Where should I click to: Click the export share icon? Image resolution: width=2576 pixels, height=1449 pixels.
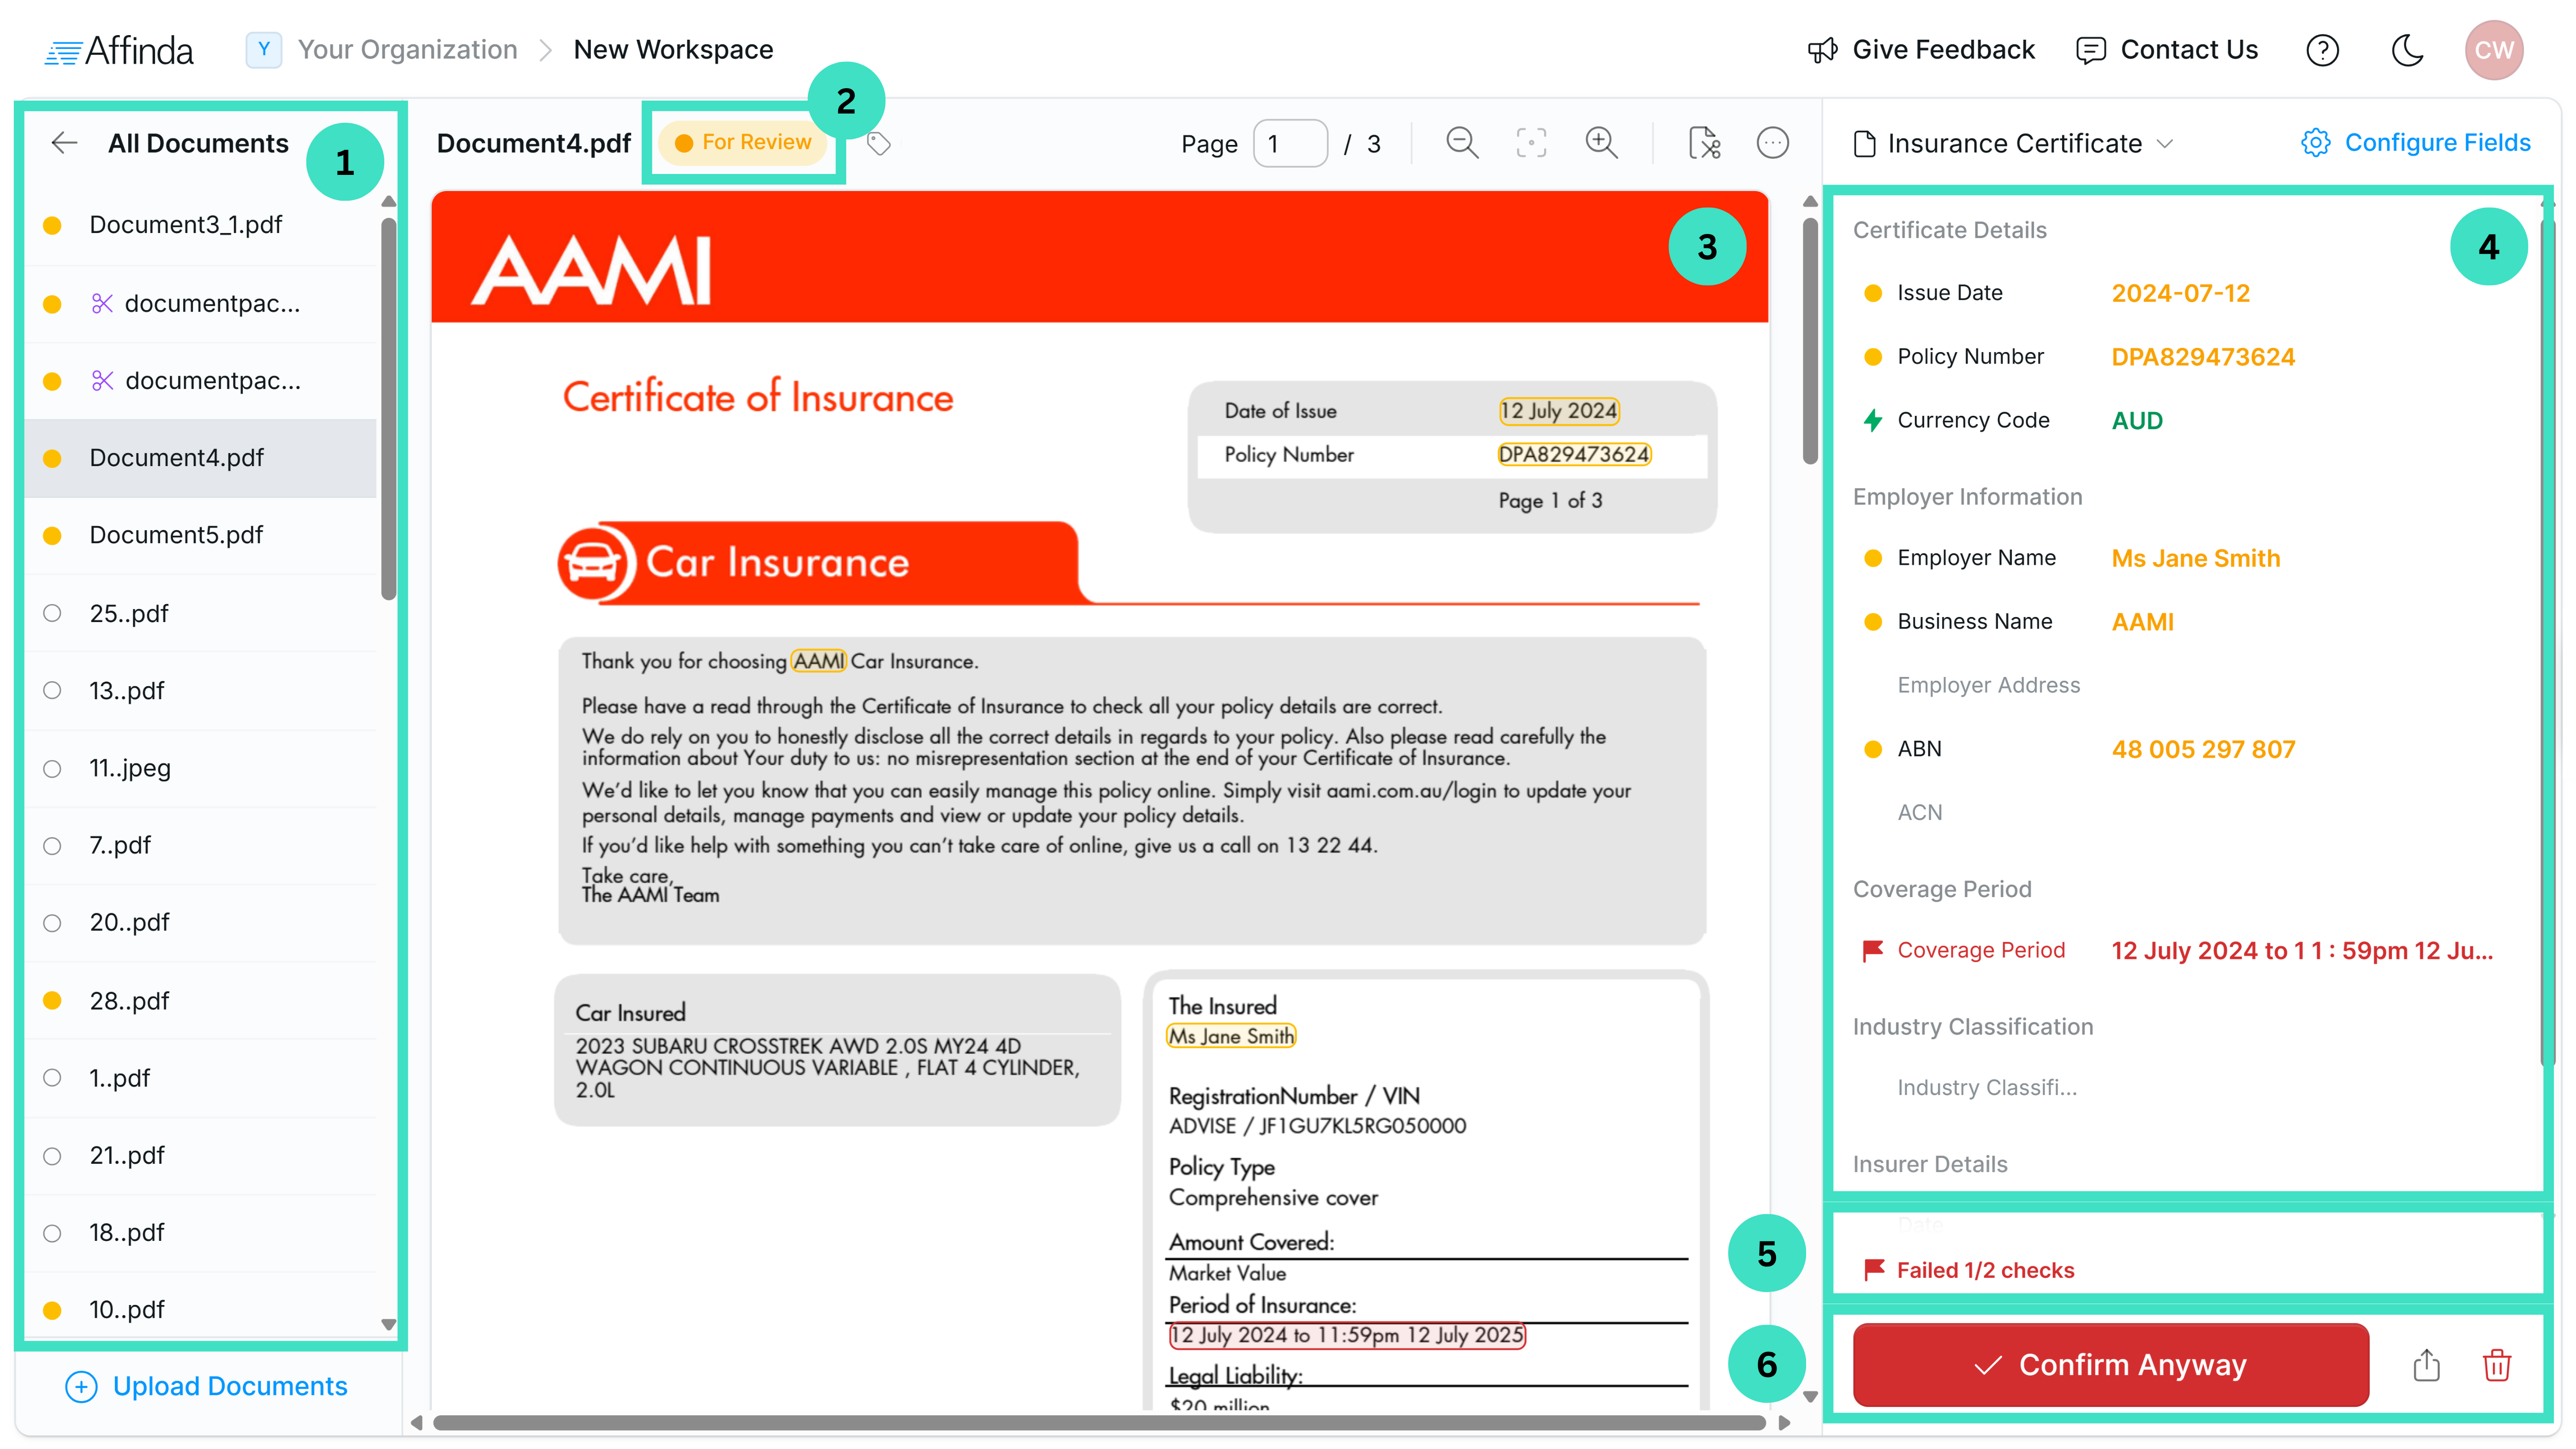pos(2426,1364)
